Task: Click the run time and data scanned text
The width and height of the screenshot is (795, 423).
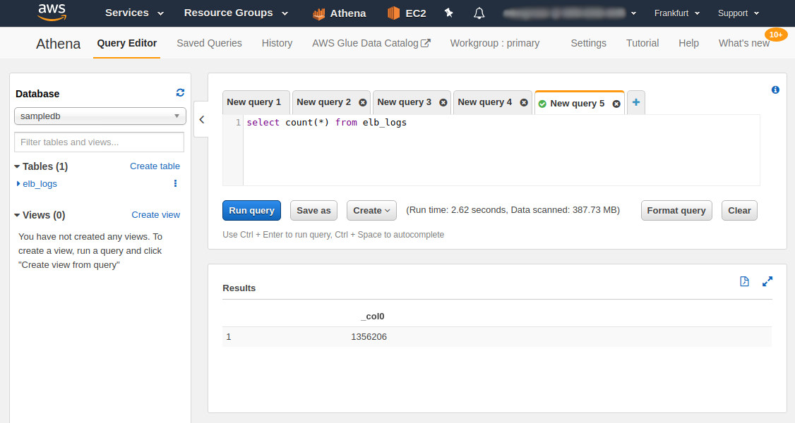Action: click(x=513, y=210)
